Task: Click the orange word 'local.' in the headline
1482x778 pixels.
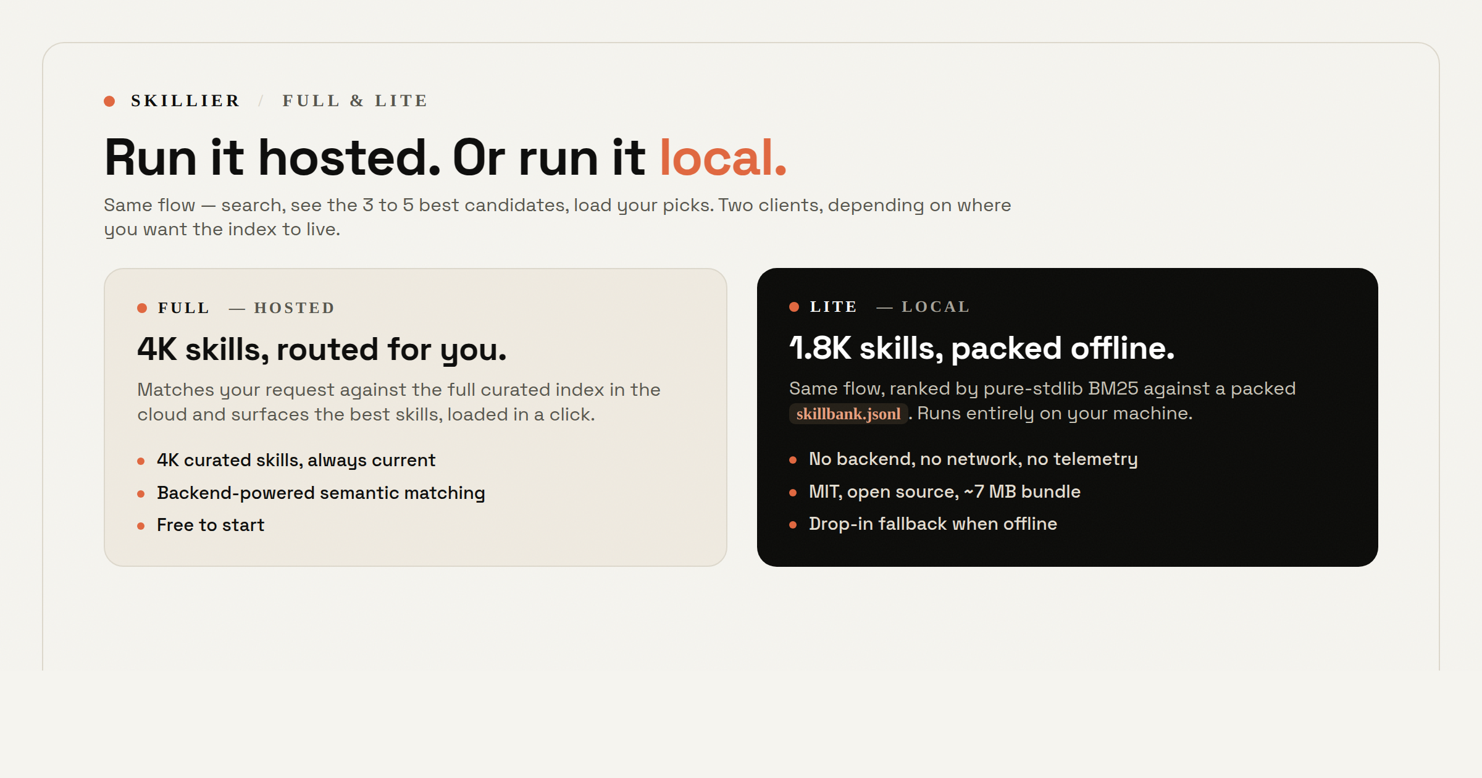Action: point(723,157)
